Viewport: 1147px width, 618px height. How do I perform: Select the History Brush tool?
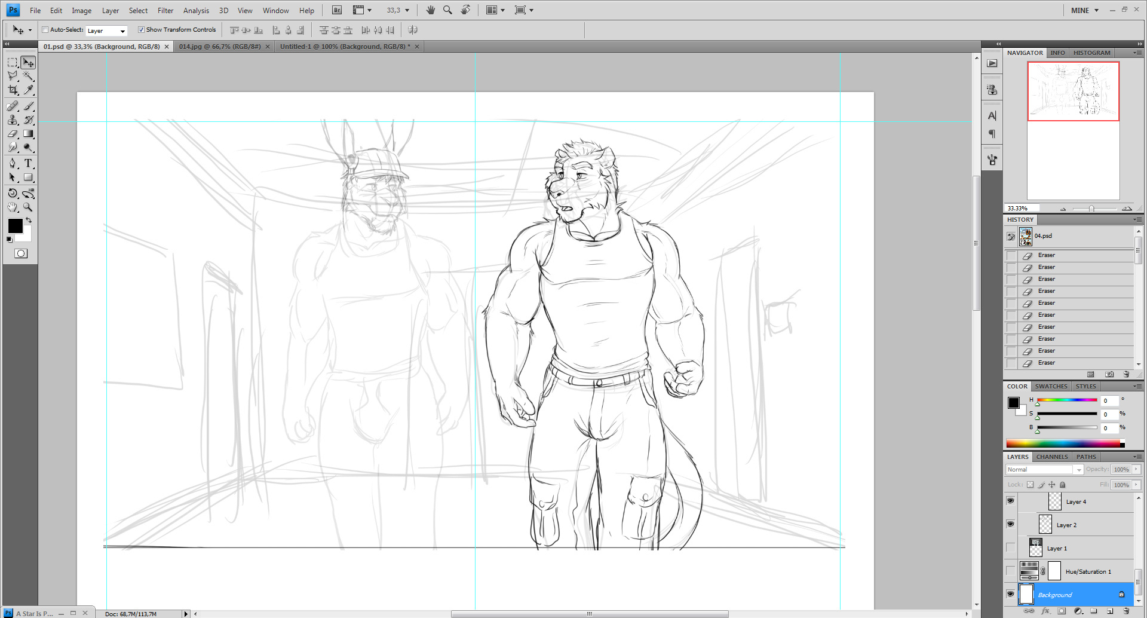click(x=28, y=120)
